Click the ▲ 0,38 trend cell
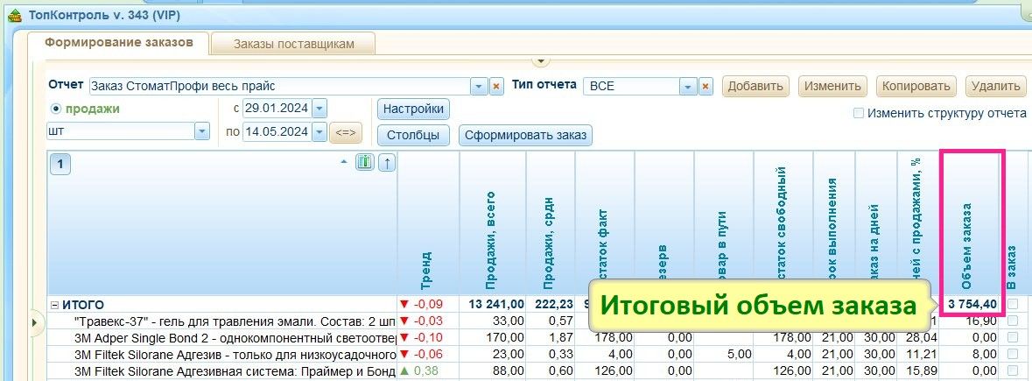 (428, 371)
